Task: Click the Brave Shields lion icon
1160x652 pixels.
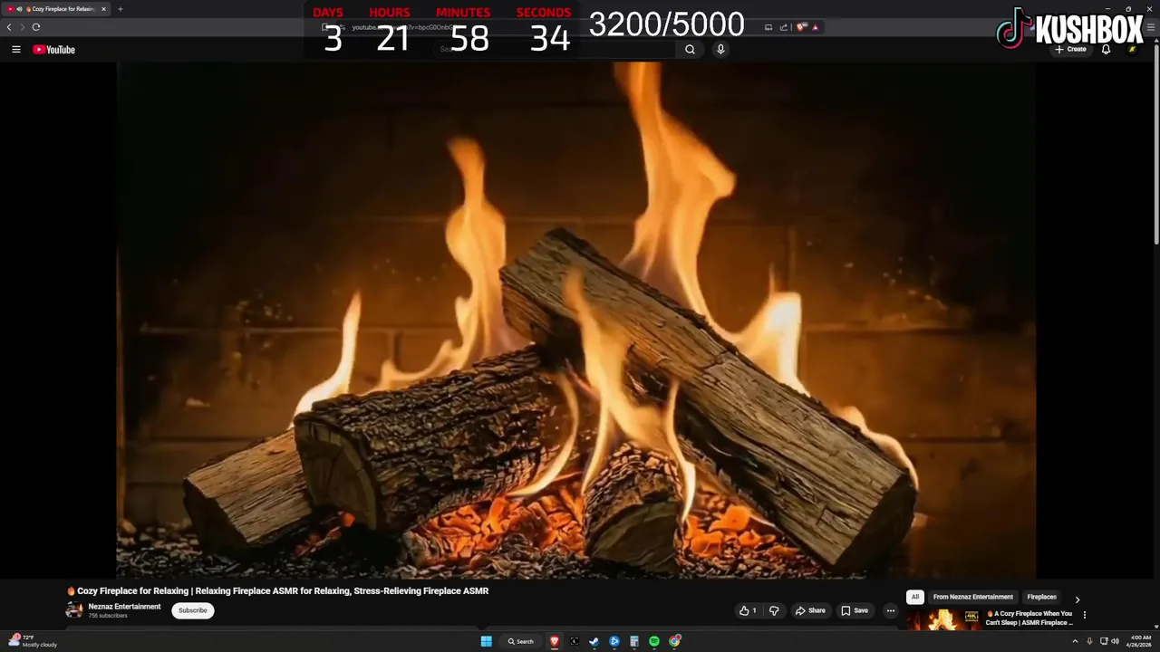Action: pyautogui.click(x=800, y=27)
